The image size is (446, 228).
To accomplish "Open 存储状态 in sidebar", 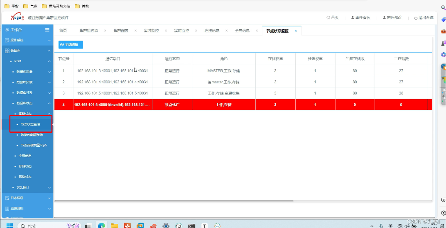I will tap(25, 166).
